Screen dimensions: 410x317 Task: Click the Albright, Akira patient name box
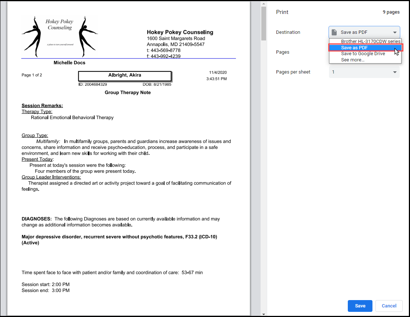[125, 75]
